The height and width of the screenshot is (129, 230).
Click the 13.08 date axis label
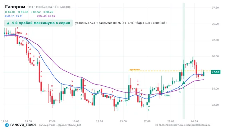(28, 121)
